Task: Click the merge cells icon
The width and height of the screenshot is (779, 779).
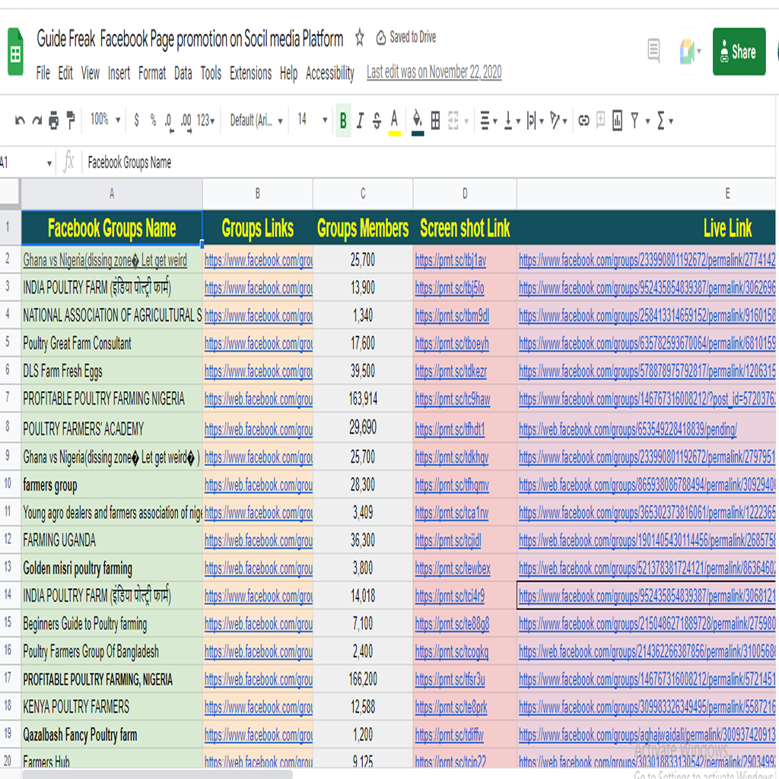Action: pyautogui.click(x=453, y=120)
